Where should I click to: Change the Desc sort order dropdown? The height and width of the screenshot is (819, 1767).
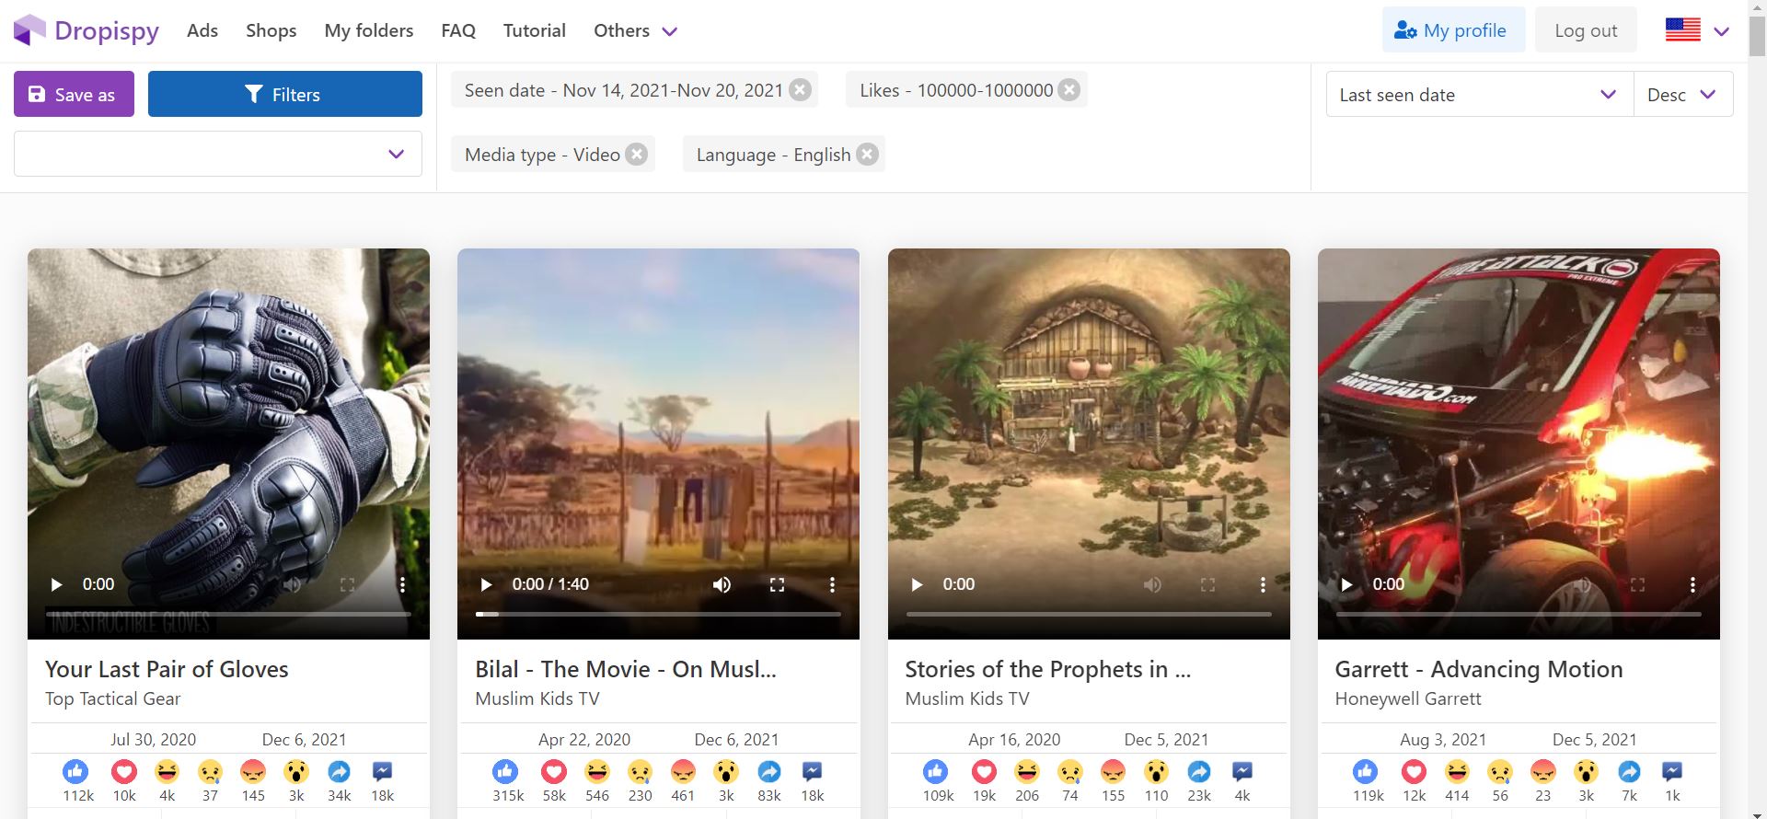pos(1681,95)
